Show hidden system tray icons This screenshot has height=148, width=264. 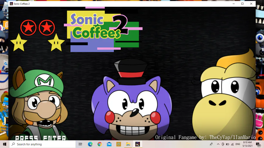coord(218,144)
